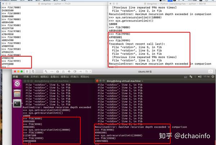
Task: Open the 终端(T) menu in Ubuntu terminal
Action: pyautogui.click(x=75, y=77)
